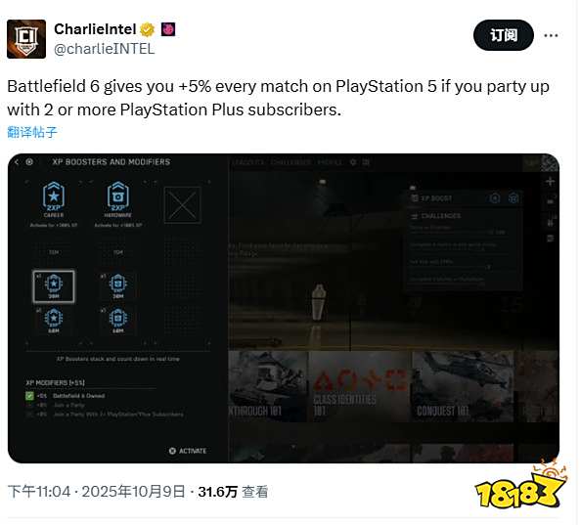The image size is (580, 525).
Task: Select the 2XP Career booster icon
Action: [x=54, y=199]
